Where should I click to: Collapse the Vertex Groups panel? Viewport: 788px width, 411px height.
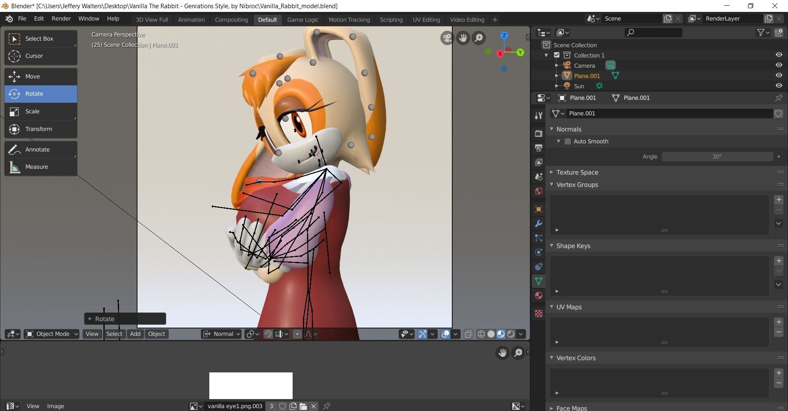(x=552, y=184)
